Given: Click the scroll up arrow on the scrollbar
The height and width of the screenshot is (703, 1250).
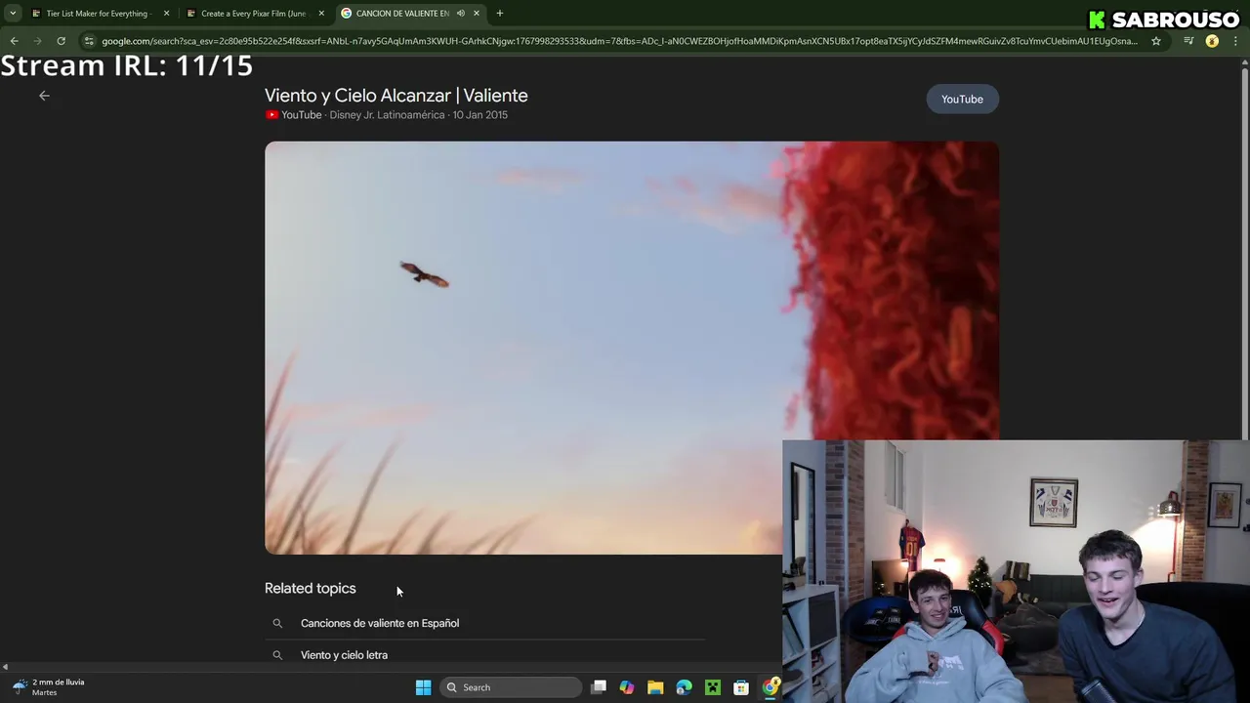Looking at the screenshot, I should tap(1244, 62).
